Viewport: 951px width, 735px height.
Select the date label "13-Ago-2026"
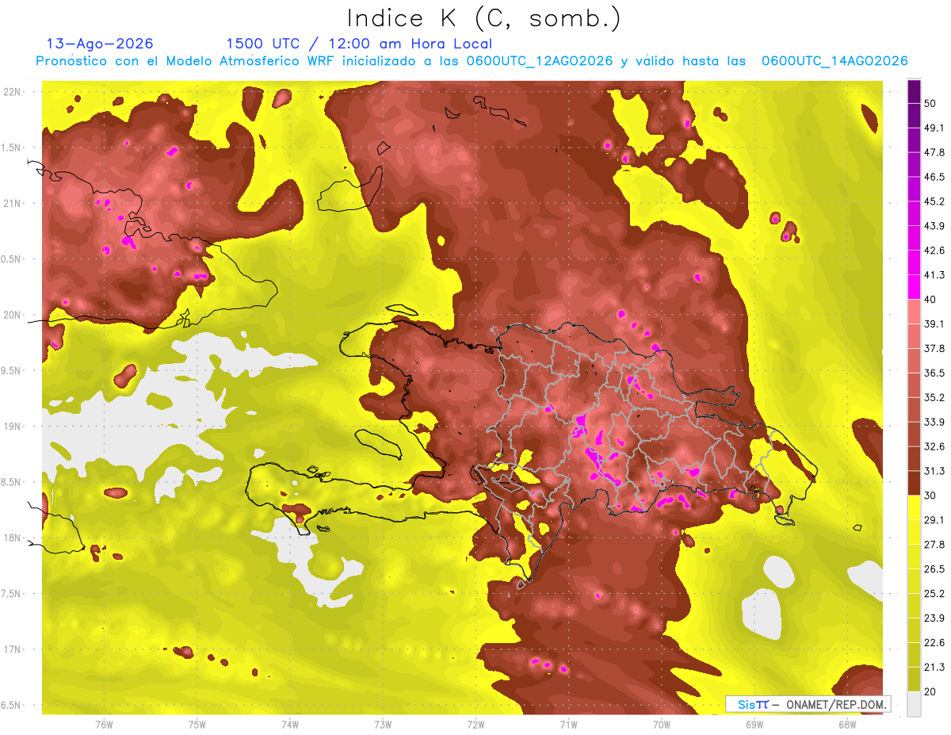(100, 44)
